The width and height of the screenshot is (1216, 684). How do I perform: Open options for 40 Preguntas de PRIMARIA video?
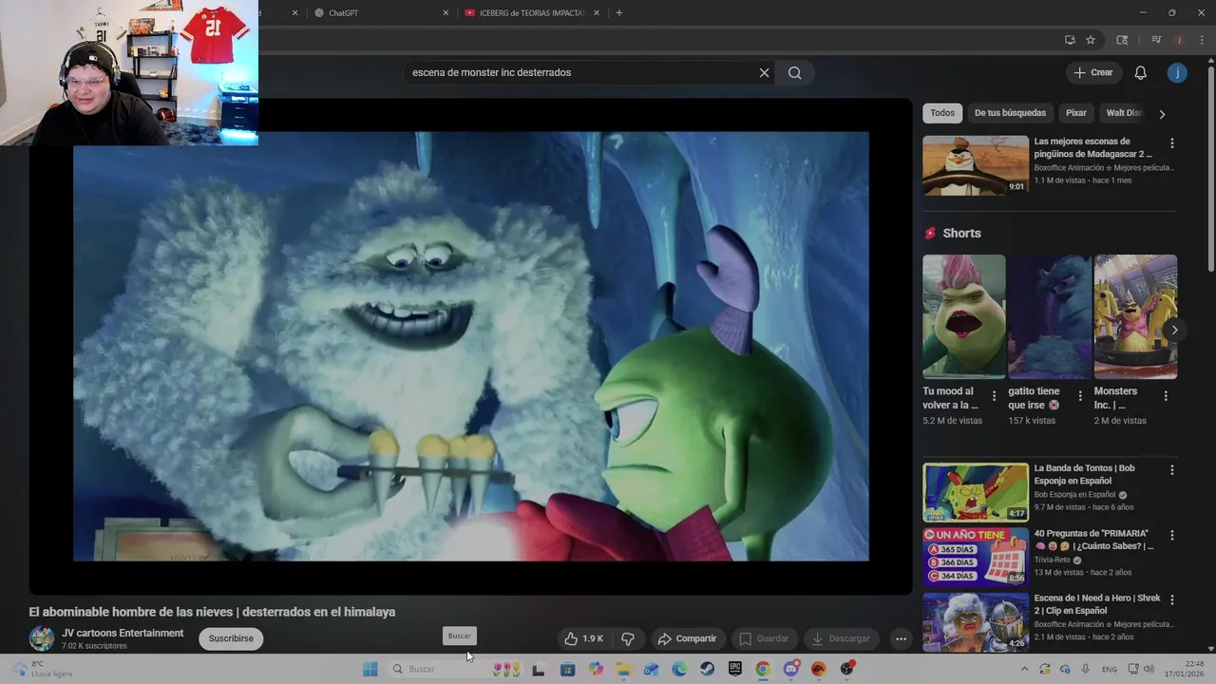pyautogui.click(x=1171, y=536)
